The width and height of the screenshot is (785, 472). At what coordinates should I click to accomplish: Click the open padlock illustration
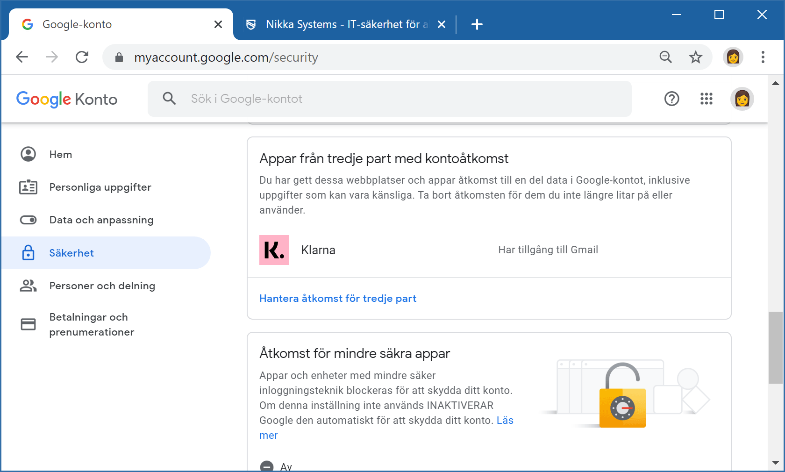pyautogui.click(x=623, y=395)
